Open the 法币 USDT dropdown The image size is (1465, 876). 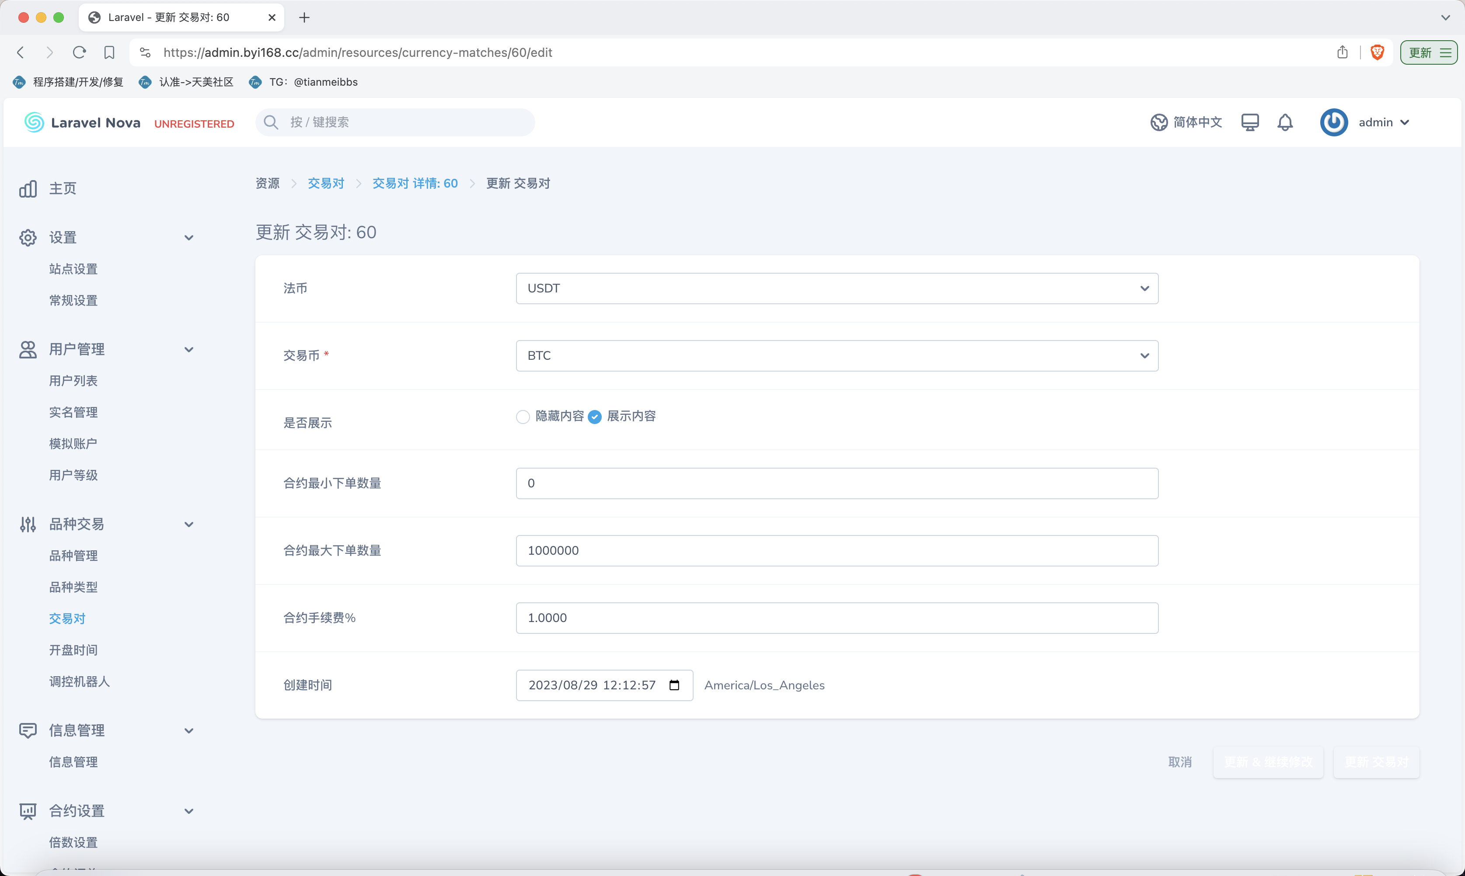tap(837, 288)
